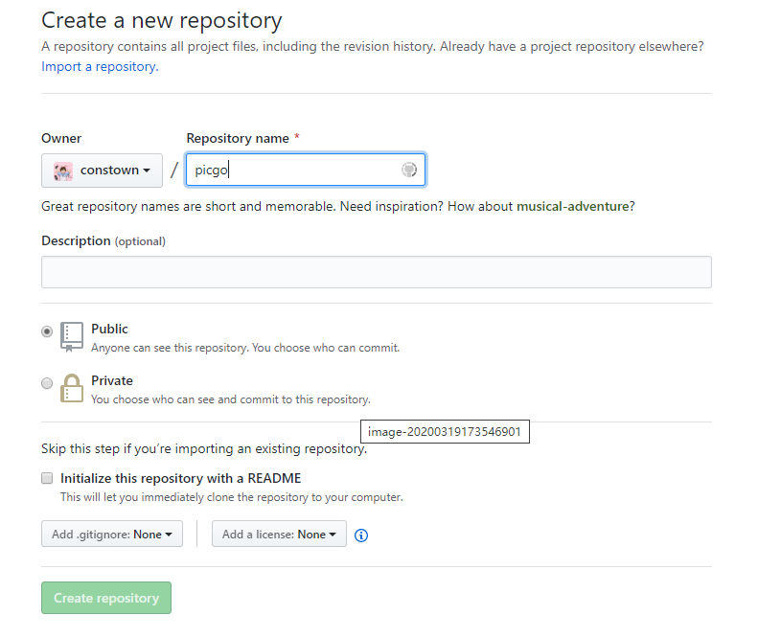781x638 pixels.
Task: Click the blue info icon next to license
Action: pyautogui.click(x=361, y=535)
